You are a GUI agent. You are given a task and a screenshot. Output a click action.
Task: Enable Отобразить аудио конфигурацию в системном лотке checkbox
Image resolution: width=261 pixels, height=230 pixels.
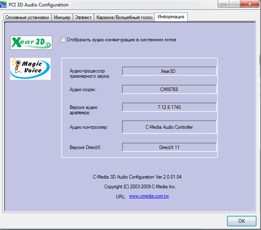click(x=63, y=40)
